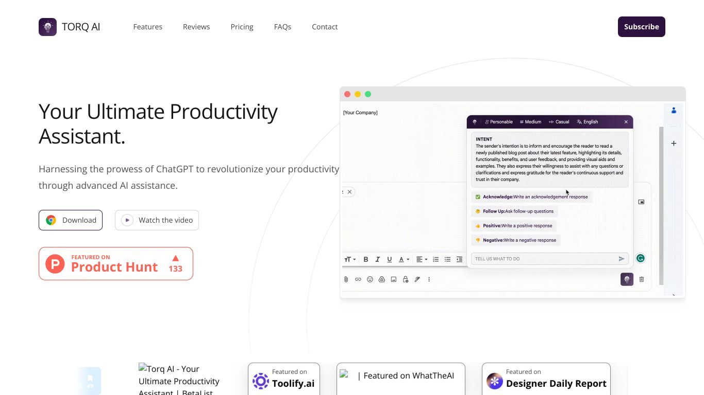This screenshot has height=395, width=704.
Task: Toggle confidential mode lock icon
Action: pyautogui.click(x=406, y=279)
